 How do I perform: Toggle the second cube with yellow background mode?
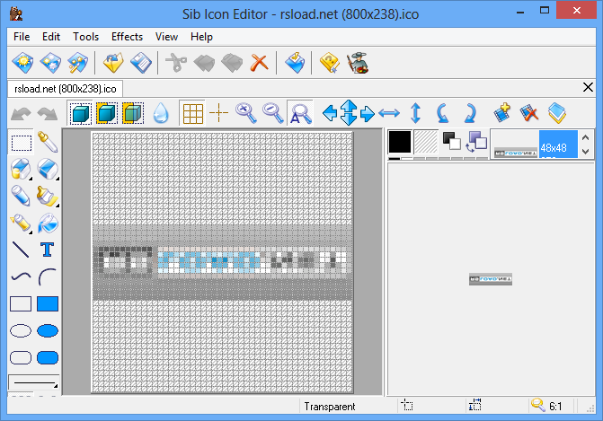point(107,113)
